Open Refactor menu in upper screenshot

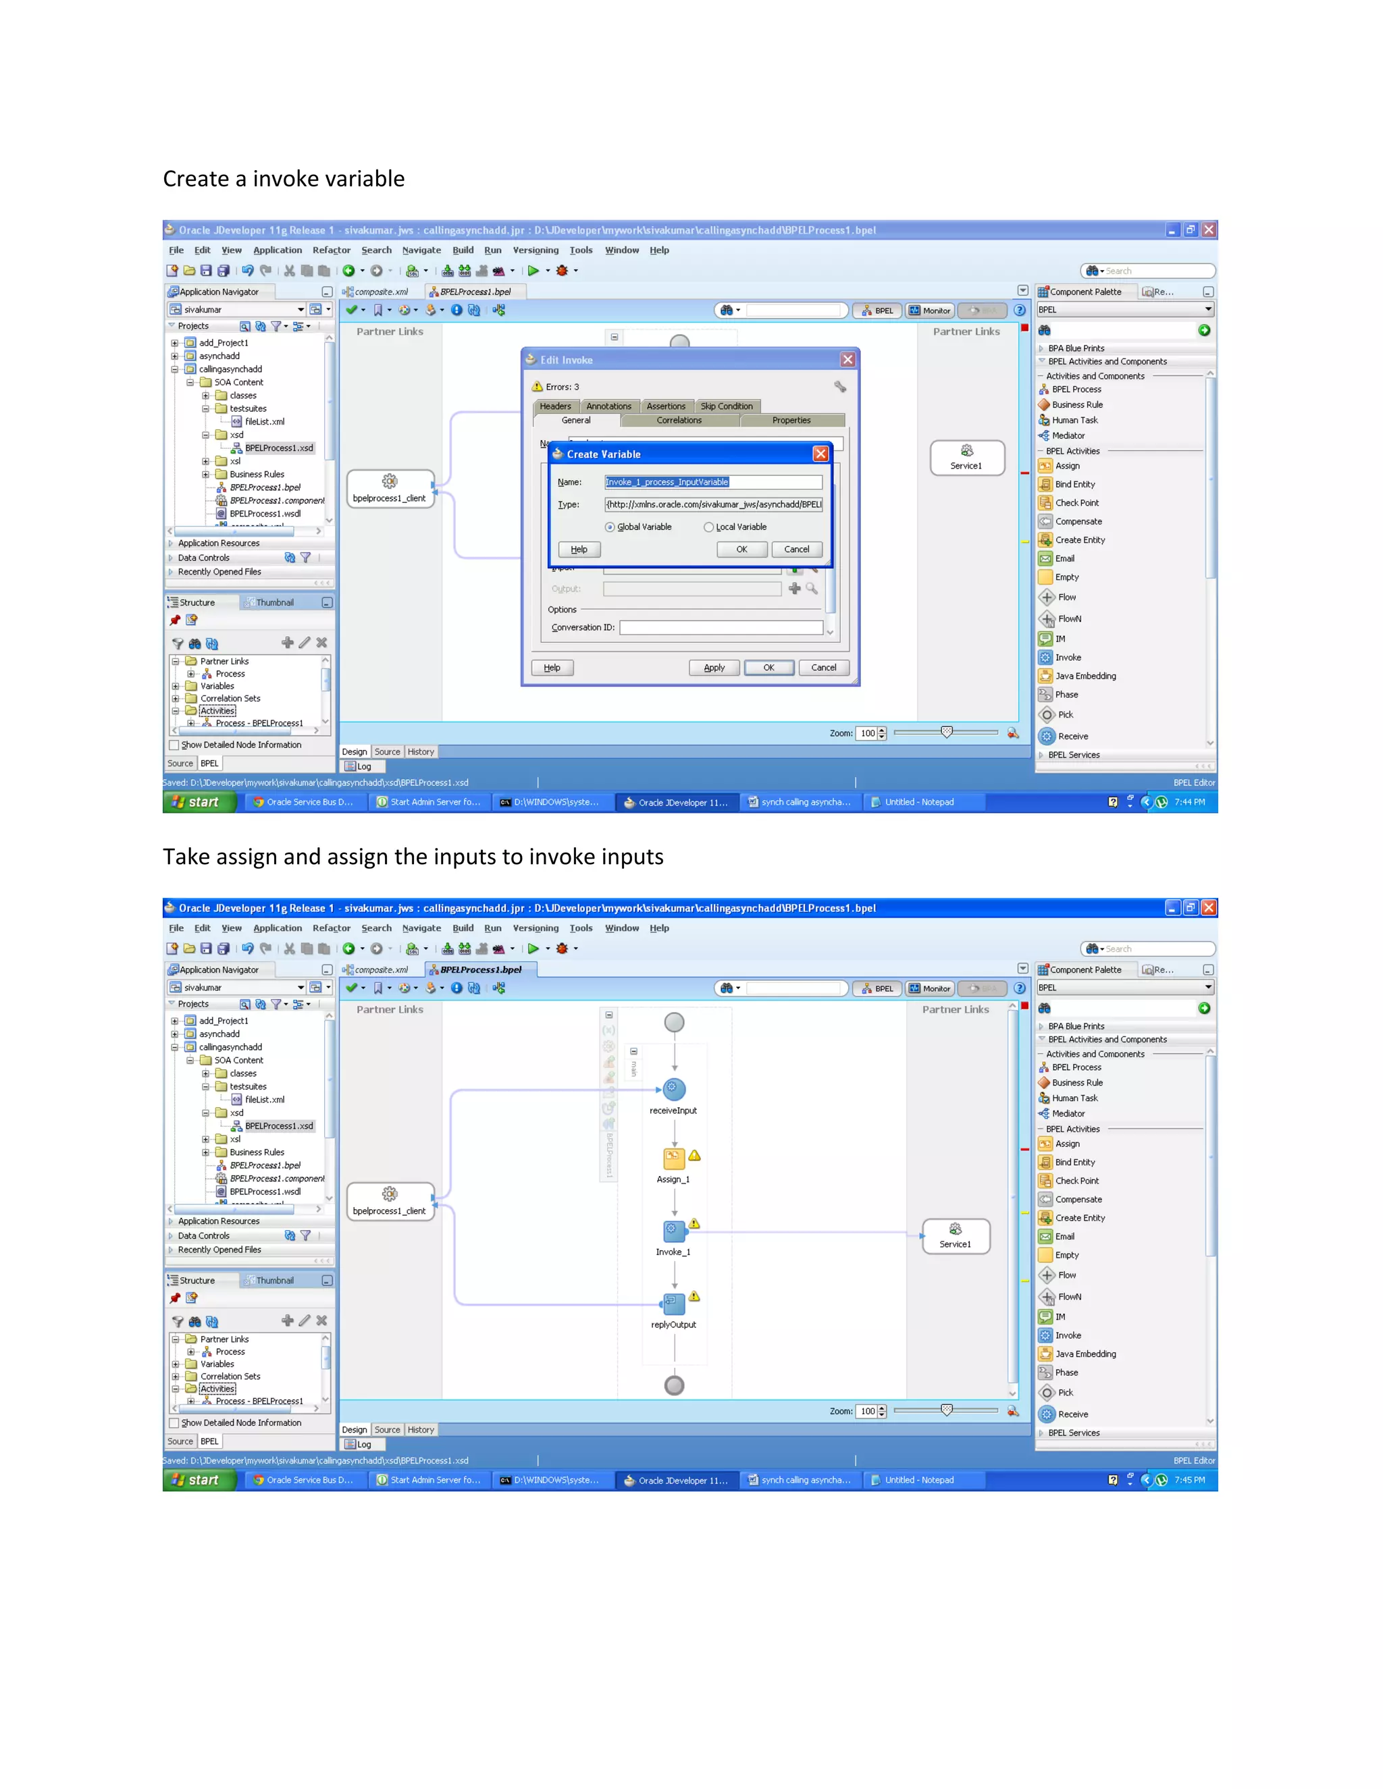tap(331, 250)
